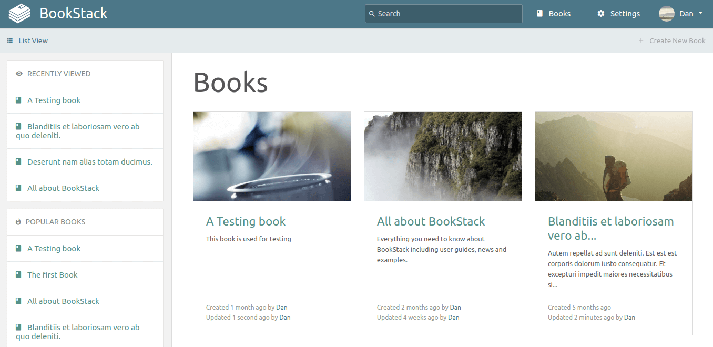713x347 pixels.
Task: Click the BookStack stacked-books logo icon
Action: click(x=19, y=14)
